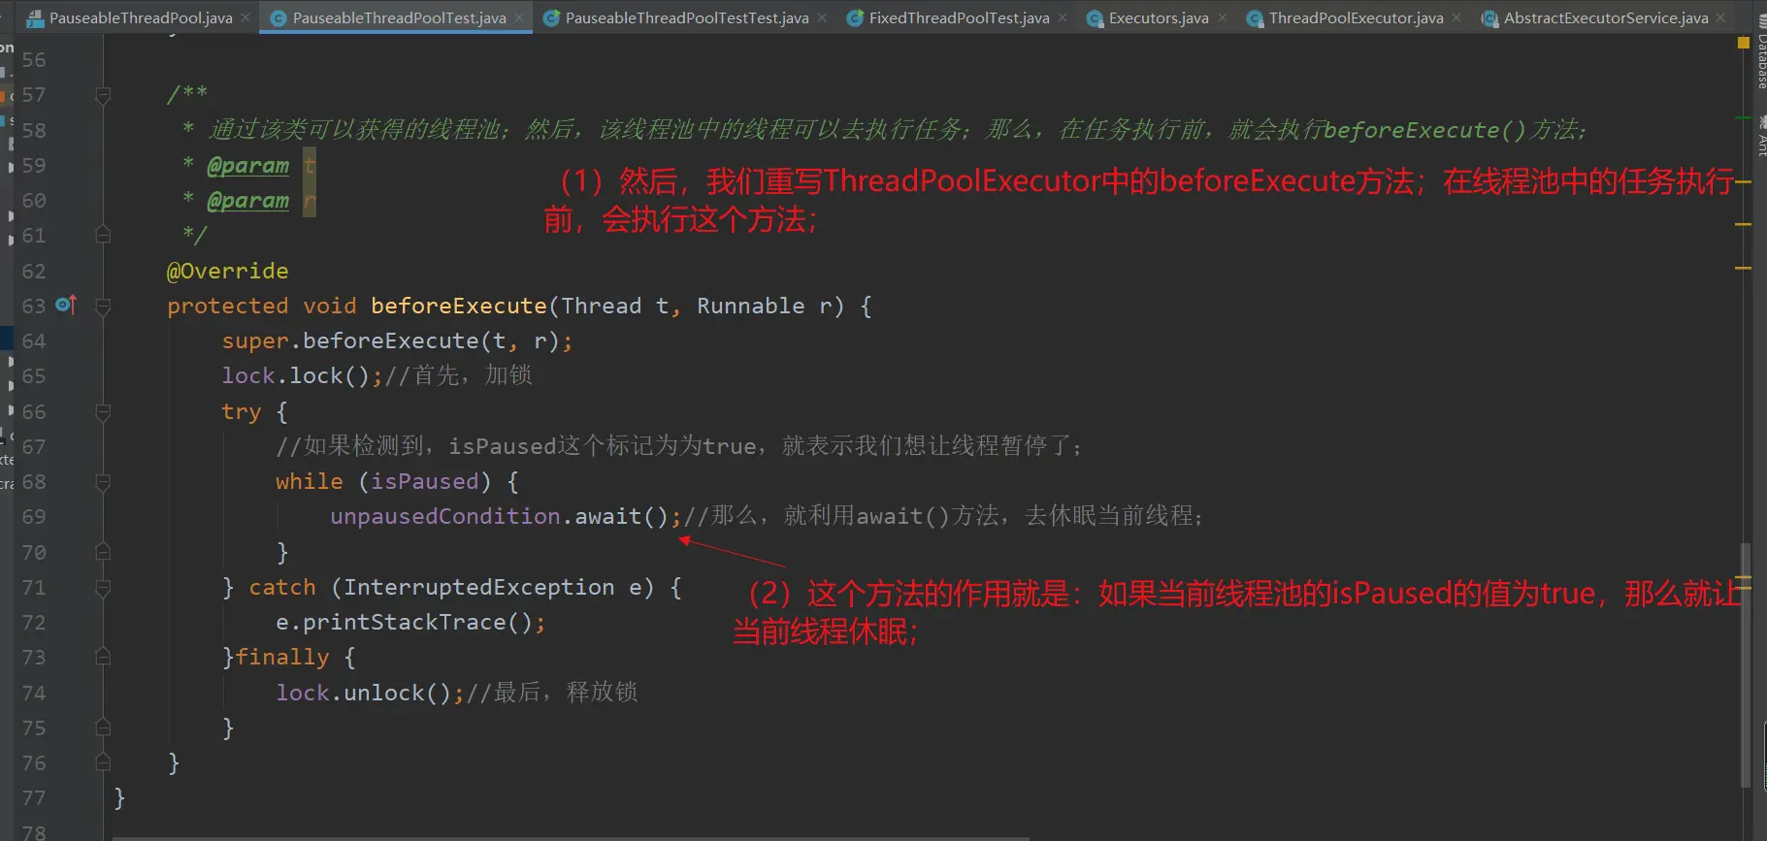Click the yellow inspection status indicator
This screenshot has height=841, width=1767.
click(1743, 43)
